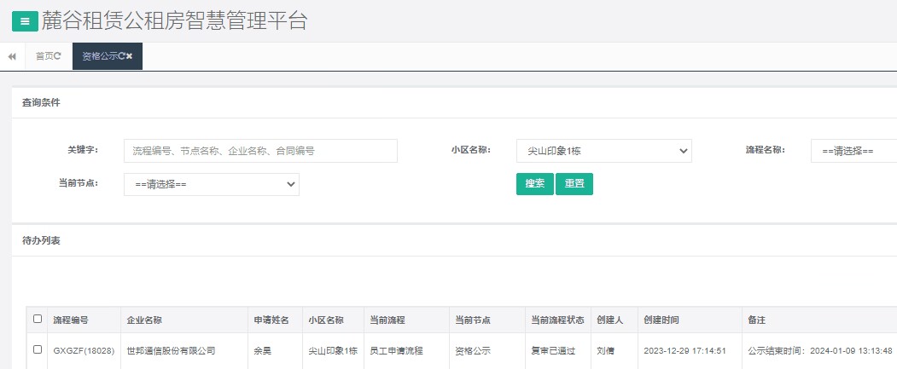Click the status cell 复审已通过
This screenshot has height=369, width=897.
[x=553, y=351]
